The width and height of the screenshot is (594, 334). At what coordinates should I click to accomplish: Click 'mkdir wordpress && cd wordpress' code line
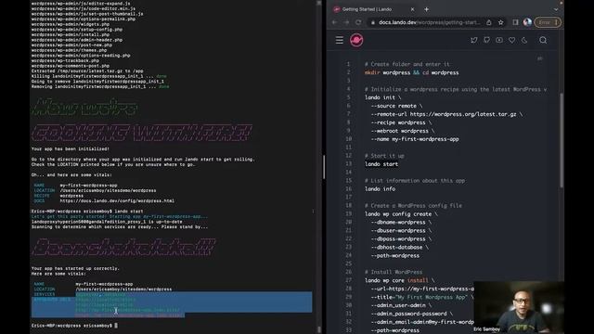pyautogui.click(x=412, y=72)
